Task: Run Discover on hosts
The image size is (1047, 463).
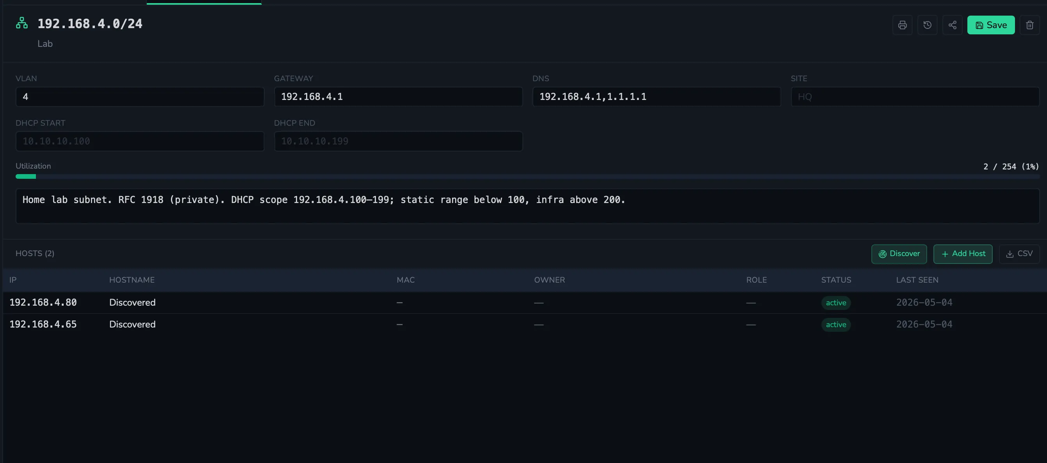Action: (x=899, y=254)
